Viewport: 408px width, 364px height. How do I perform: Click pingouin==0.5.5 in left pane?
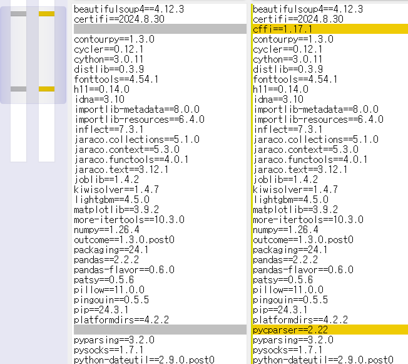pos(111,299)
